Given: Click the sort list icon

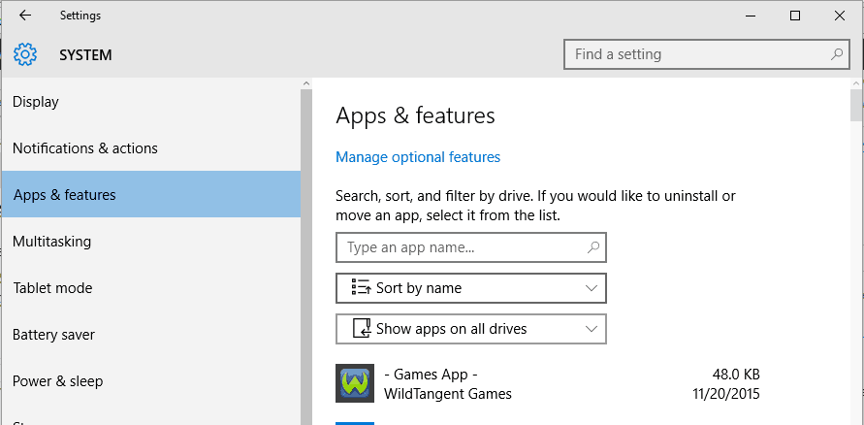Looking at the screenshot, I should (361, 288).
